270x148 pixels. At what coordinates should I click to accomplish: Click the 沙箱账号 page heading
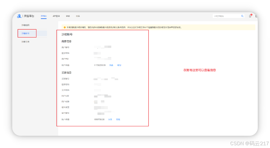tap(67, 35)
